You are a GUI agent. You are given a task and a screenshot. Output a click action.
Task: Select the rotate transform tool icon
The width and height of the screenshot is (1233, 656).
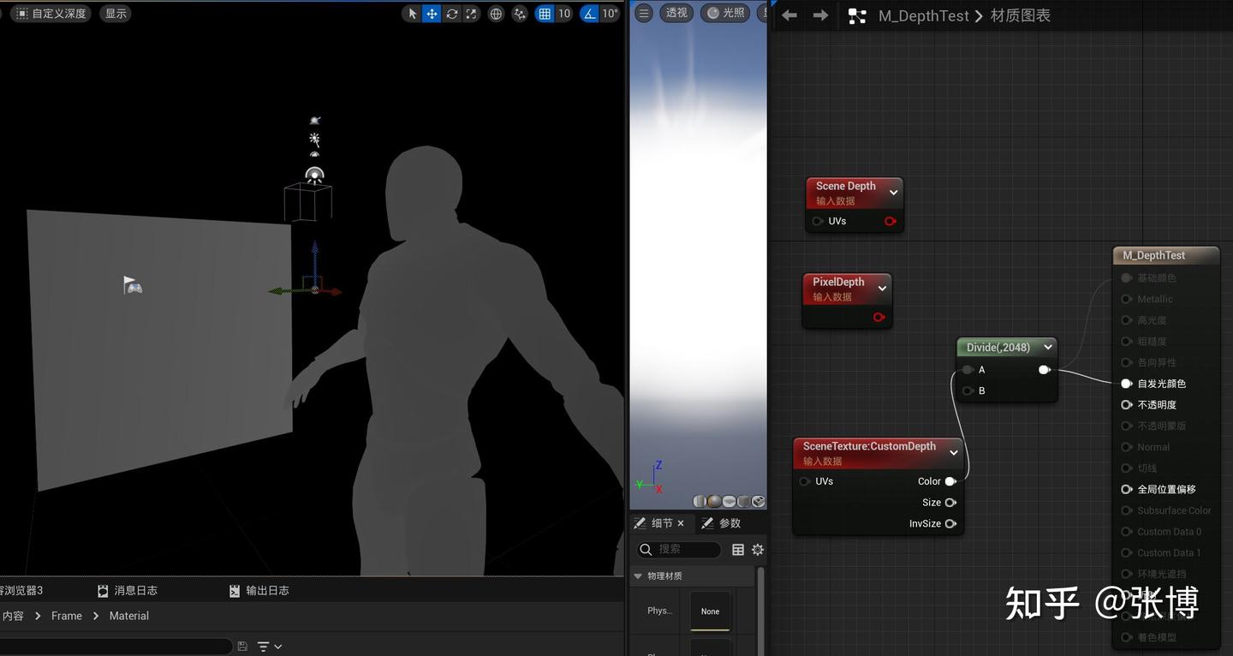[451, 14]
